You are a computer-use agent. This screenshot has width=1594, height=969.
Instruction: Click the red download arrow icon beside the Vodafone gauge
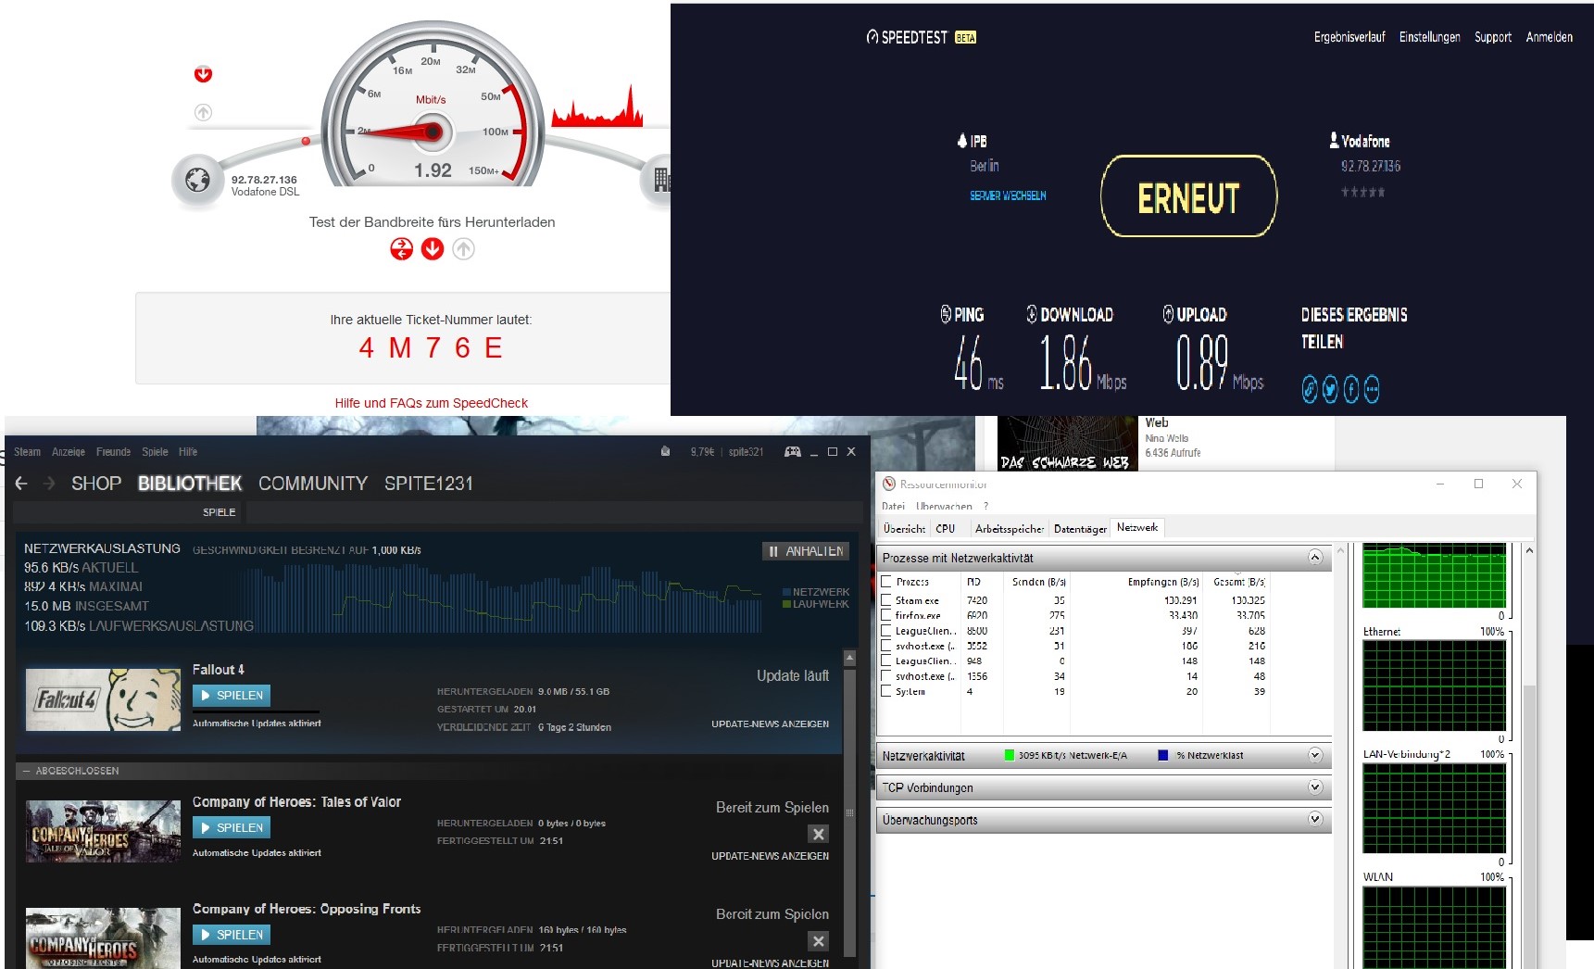tap(203, 74)
